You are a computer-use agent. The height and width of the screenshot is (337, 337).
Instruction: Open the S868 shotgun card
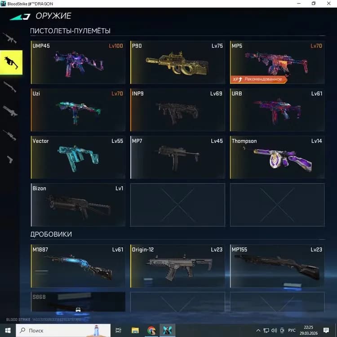78,302
